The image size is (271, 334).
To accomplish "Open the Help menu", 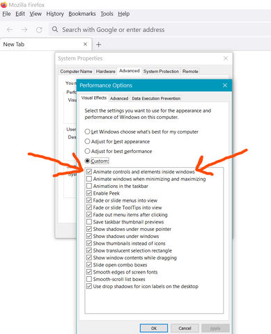I will point(124,14).
